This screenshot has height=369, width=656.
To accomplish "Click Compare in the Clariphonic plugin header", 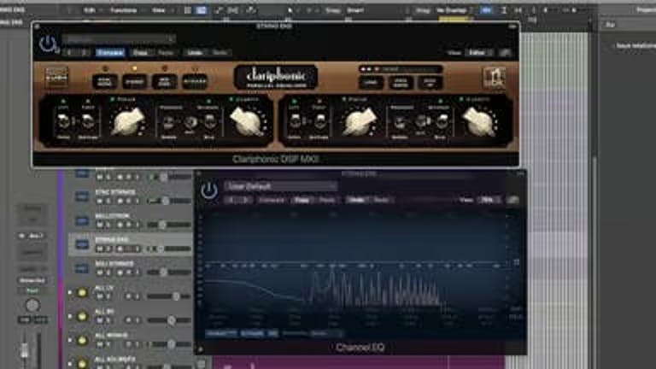I will pyautogui.click(x=110, y=53).
